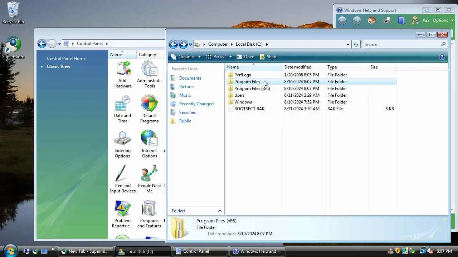The height and width of the screenshot is (257, 458).
Task: Click Share in the explorer toolbar
Action: [x=268, y=57]
